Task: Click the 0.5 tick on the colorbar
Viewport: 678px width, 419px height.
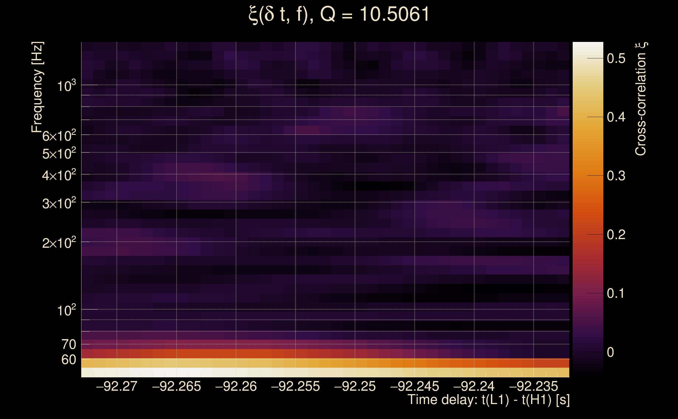Action: click(616, 58)
